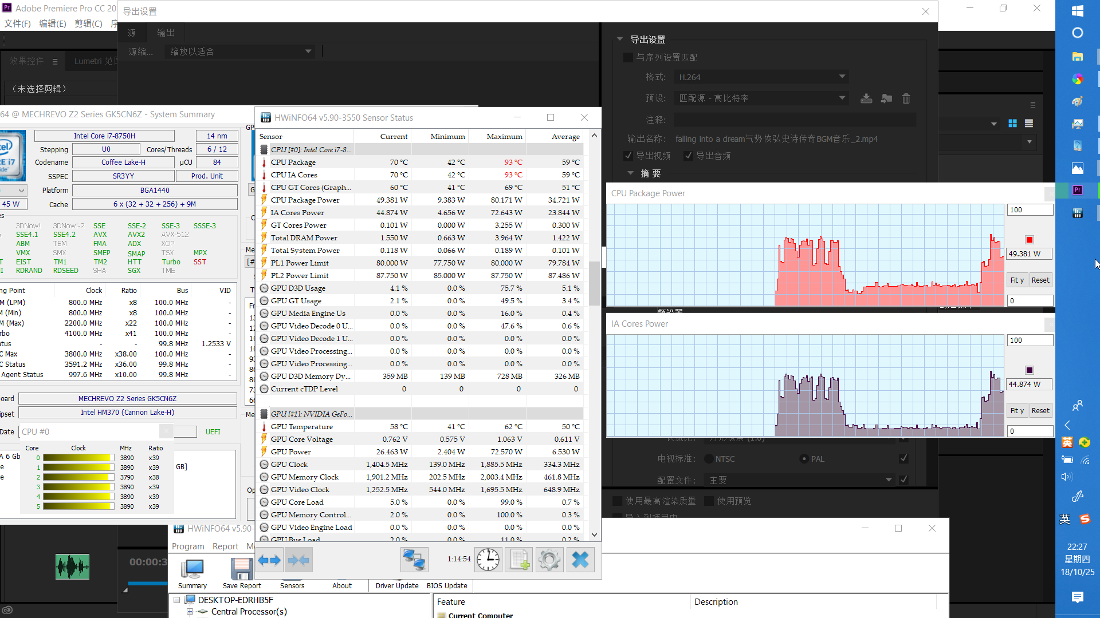This screenshot has width=1100, height=618.
Task: Open the 格式 H.264 dropdown
Action: click(761, 77)
